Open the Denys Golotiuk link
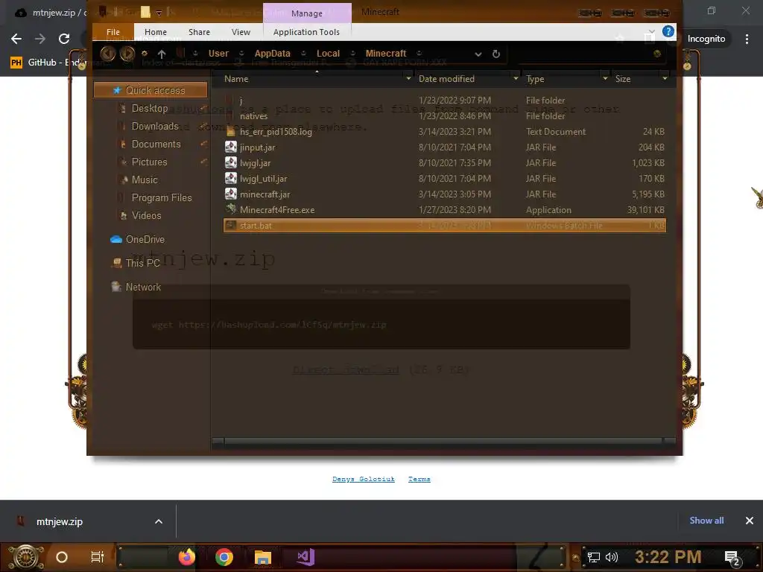This screenshot has width=763, height=572. coord(363,479)
